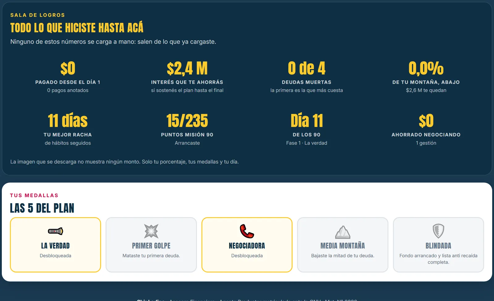The height and width of the screenshot is (301, 494).
Task: Click the '0 pagos anotados' text
Action: click(68, 90)
